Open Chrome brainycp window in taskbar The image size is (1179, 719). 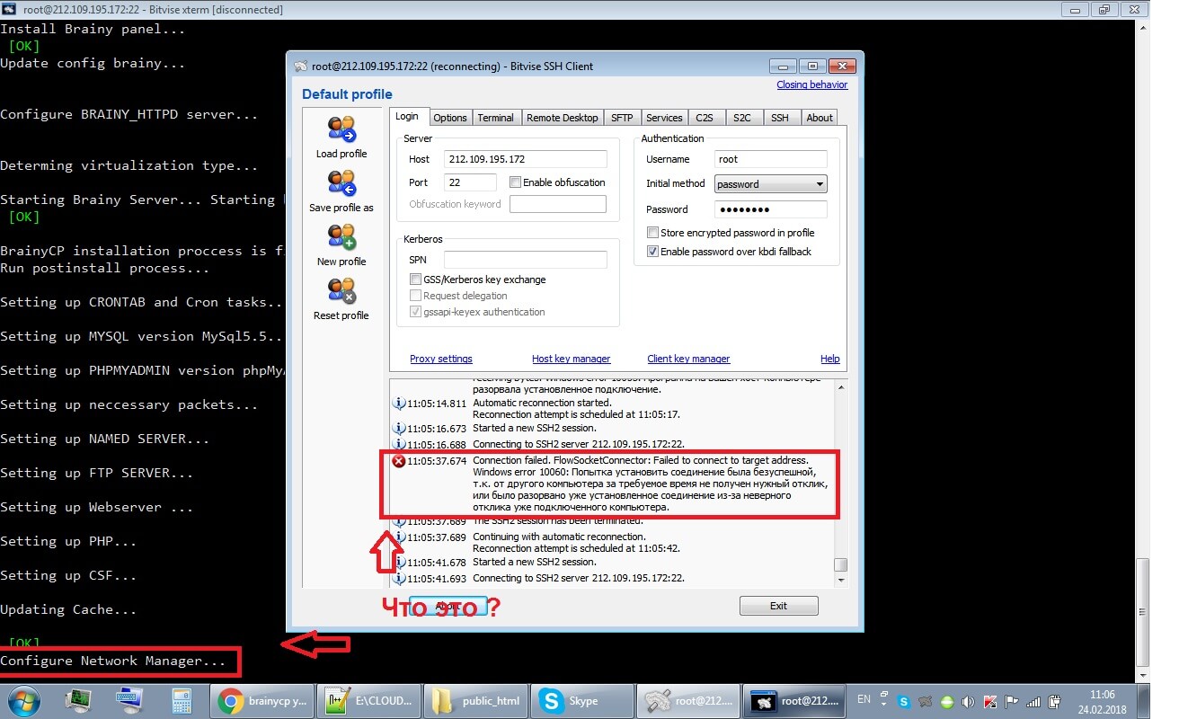click(263, 701)
